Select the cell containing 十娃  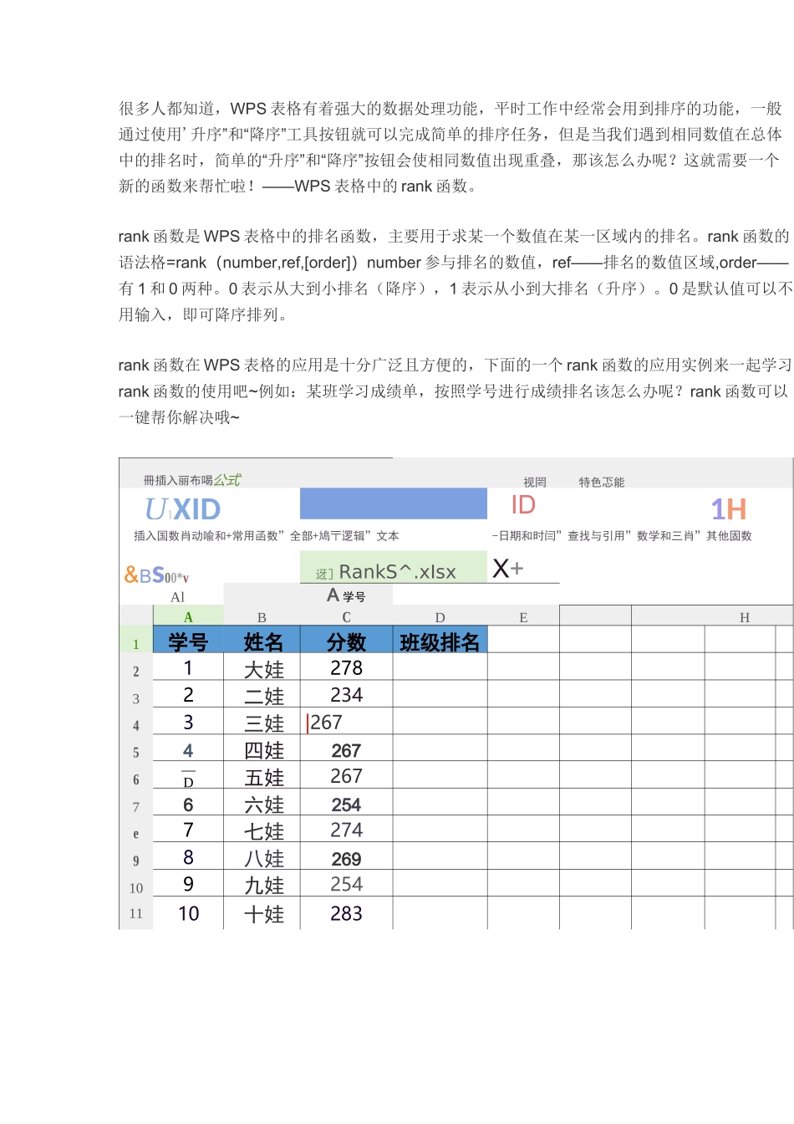262,913
